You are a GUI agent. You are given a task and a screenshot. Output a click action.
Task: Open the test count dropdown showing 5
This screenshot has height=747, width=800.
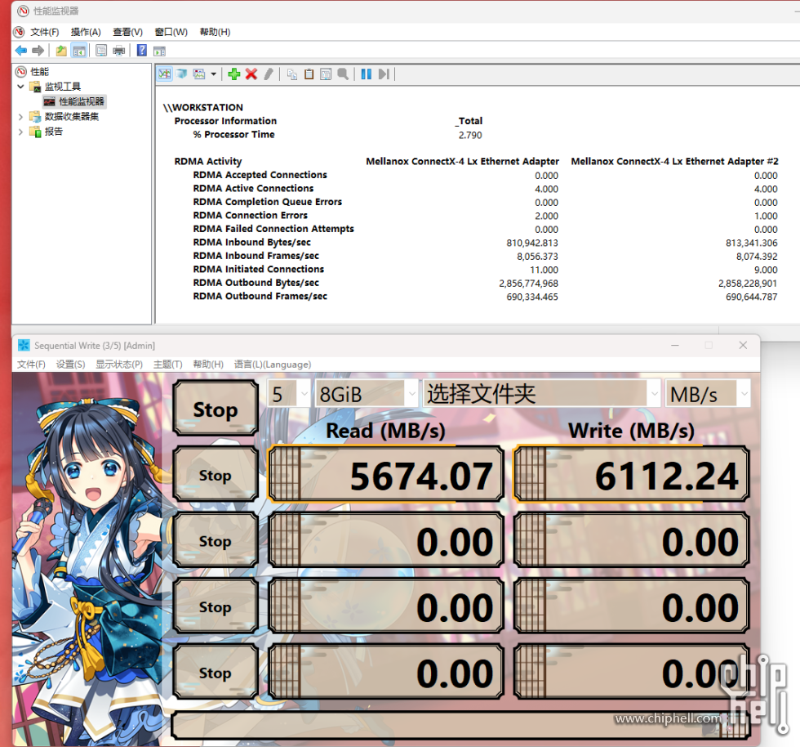[x=289, y=394]
